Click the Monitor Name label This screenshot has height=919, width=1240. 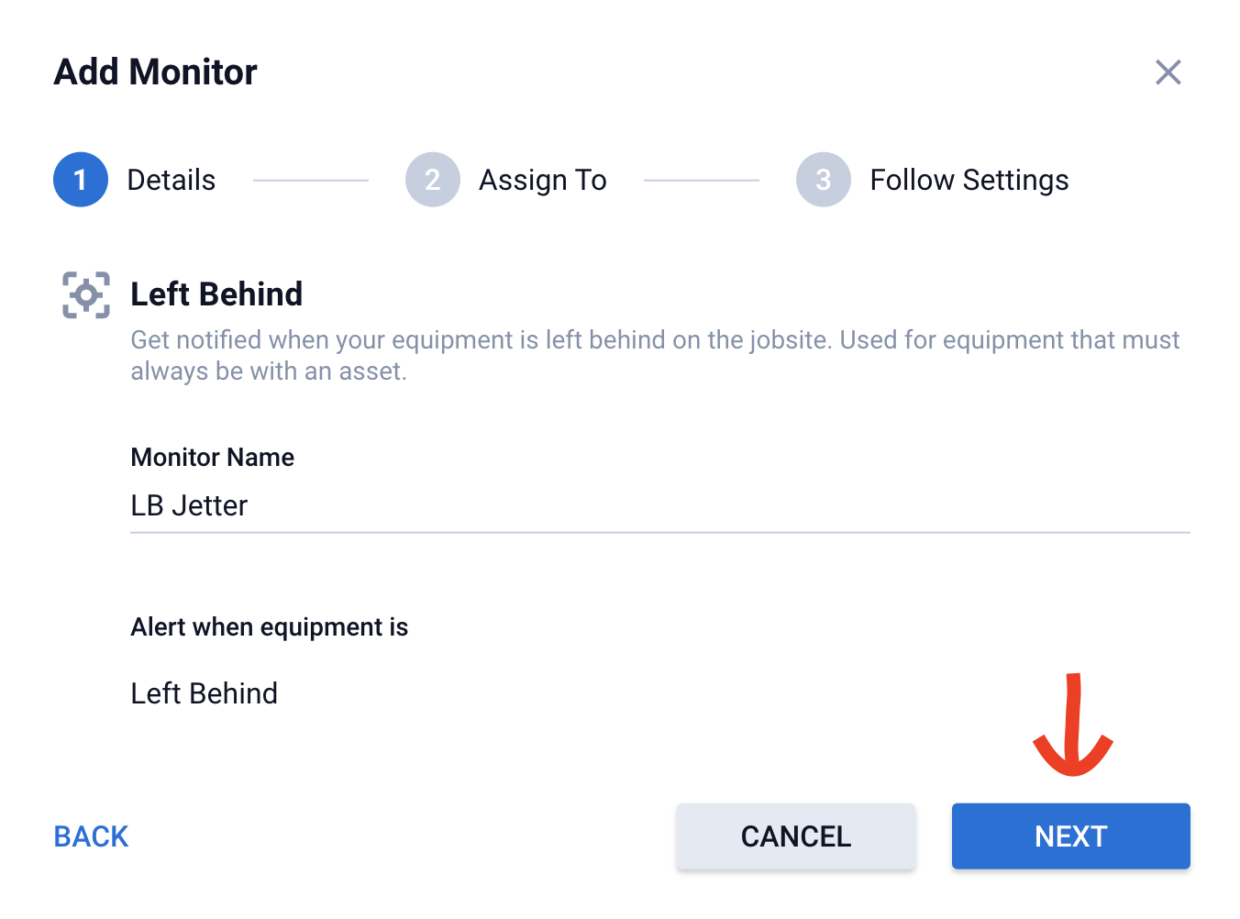tap(213, 457)
